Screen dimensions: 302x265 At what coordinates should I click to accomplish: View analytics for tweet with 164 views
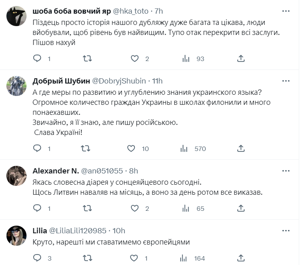click(x=185, y=258)
